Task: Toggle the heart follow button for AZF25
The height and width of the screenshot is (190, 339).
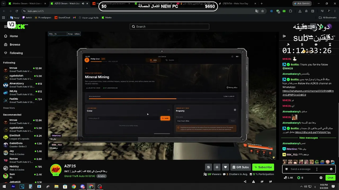Action: pos(225,167)
